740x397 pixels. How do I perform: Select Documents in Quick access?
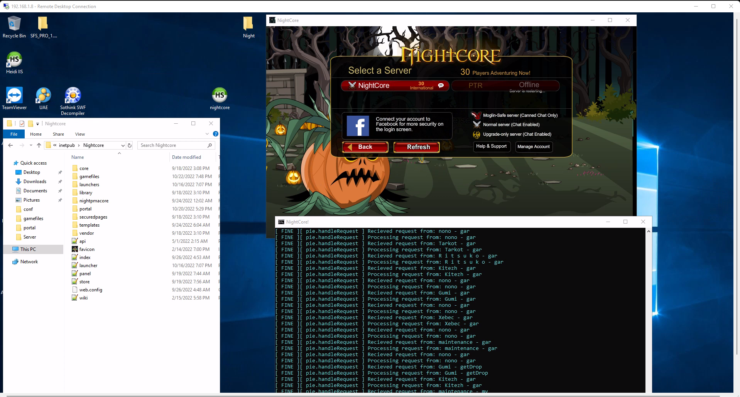(35, 191)
